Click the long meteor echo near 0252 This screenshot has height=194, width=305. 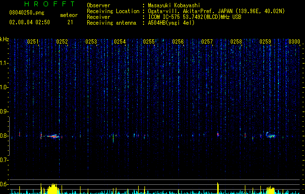[52, 136]
